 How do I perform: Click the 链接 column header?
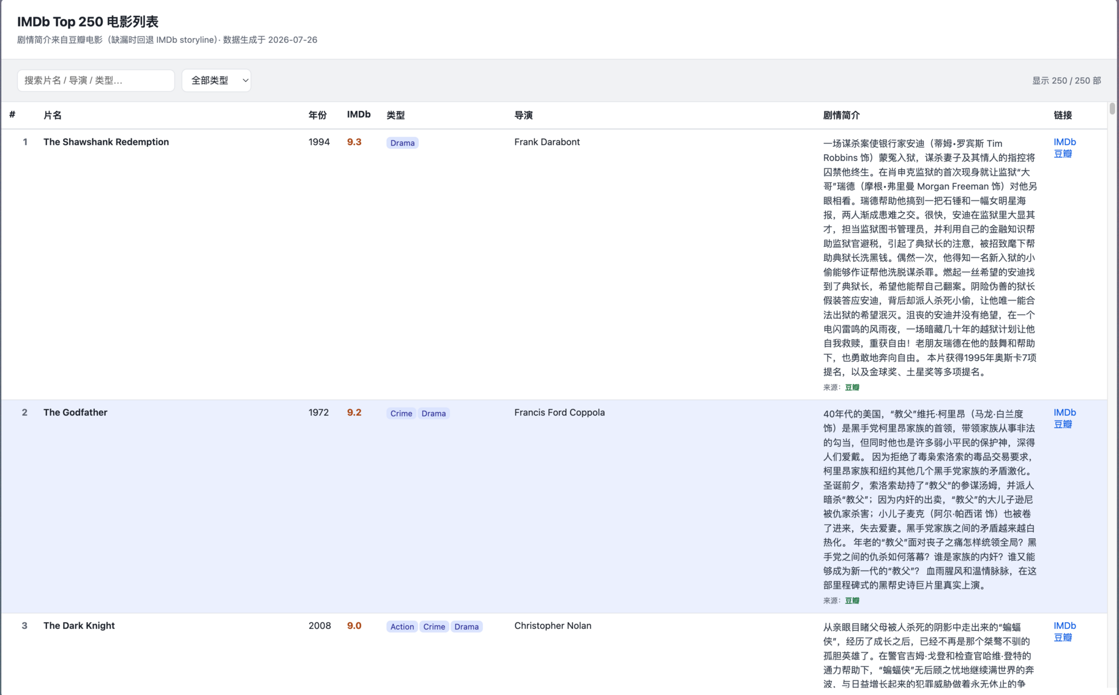1063,115
